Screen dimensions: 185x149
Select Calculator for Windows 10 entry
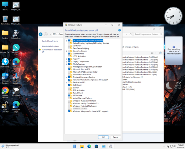click(x=132, y=77)
